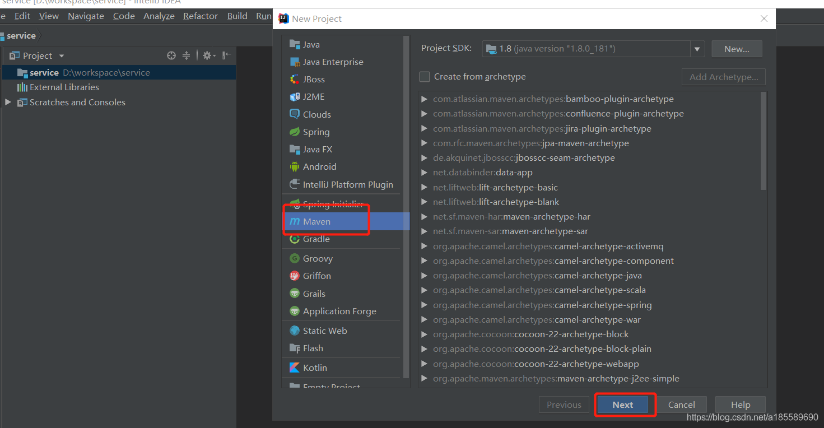The image size is (824, 428).
Task: Choose the JBoss icon entry
Action: tap(295, 79)
